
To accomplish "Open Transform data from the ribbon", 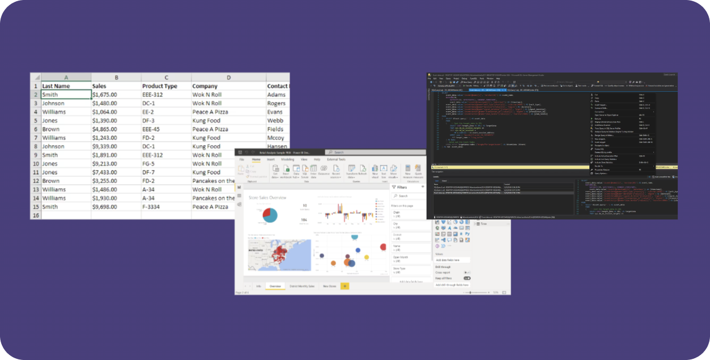I will [351, 170].
